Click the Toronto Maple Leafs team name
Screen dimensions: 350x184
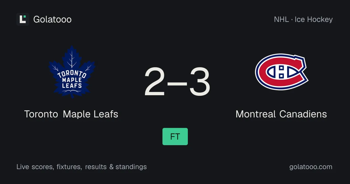[x=71, y=114]
